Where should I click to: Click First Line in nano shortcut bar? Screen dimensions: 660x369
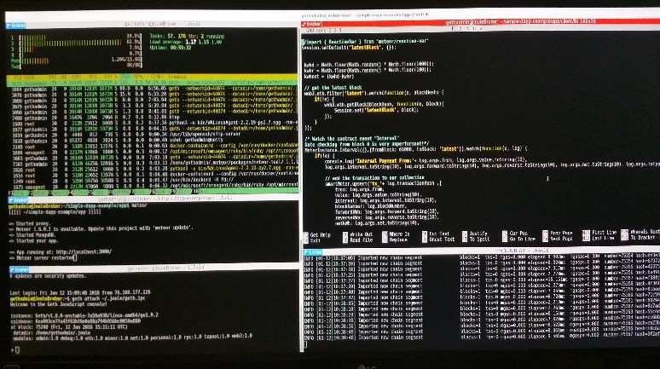[x=603, y=234]
